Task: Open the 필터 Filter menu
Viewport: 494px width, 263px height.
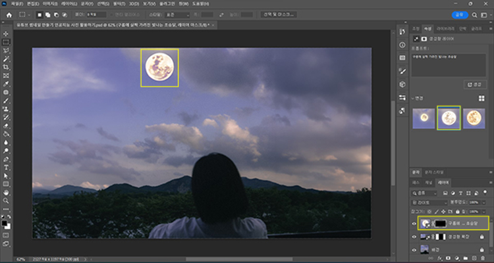Action: click(x=119, y=4)
